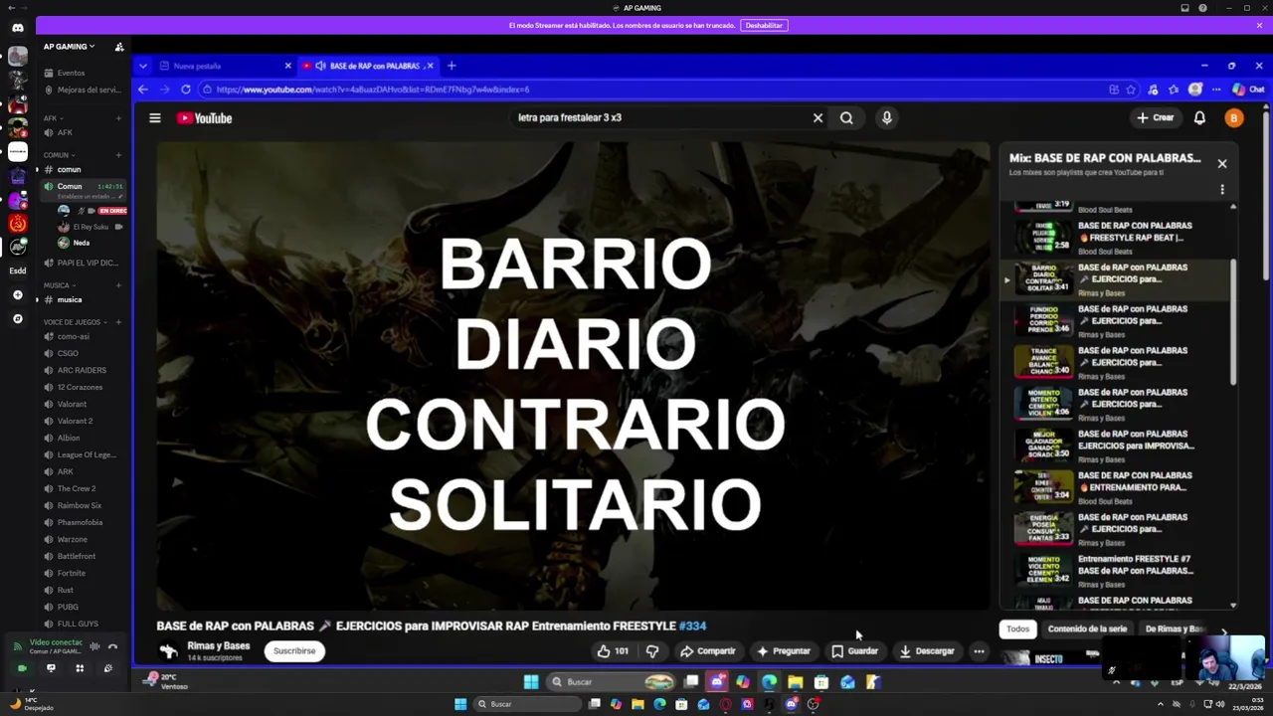The width and height of the screenshot is (1273, 716).
Task: Add a server in Discord sidebar
Action: 18,295
